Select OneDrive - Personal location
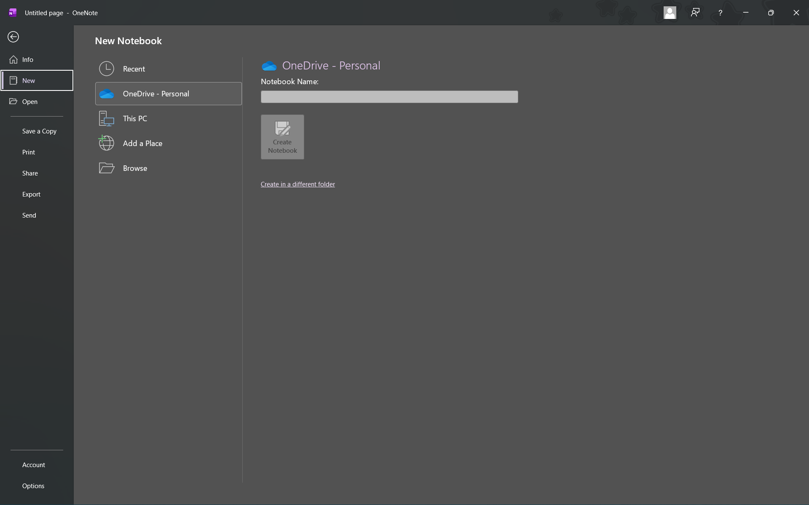809x505 pixels. tap(169, 93)
